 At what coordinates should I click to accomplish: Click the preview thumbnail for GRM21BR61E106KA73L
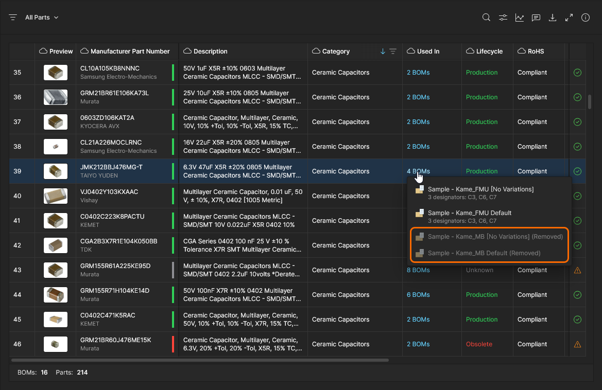[x=56, y=97]
